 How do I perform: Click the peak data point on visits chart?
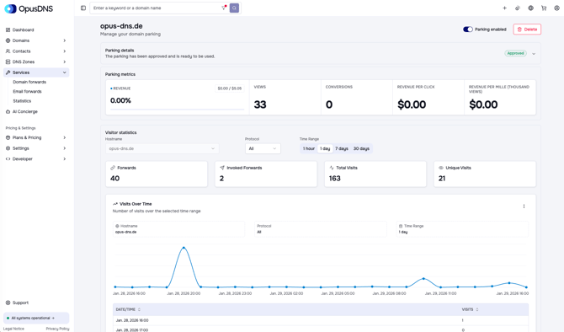coord(184,248)
